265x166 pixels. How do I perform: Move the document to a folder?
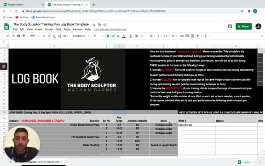[99, 24]
